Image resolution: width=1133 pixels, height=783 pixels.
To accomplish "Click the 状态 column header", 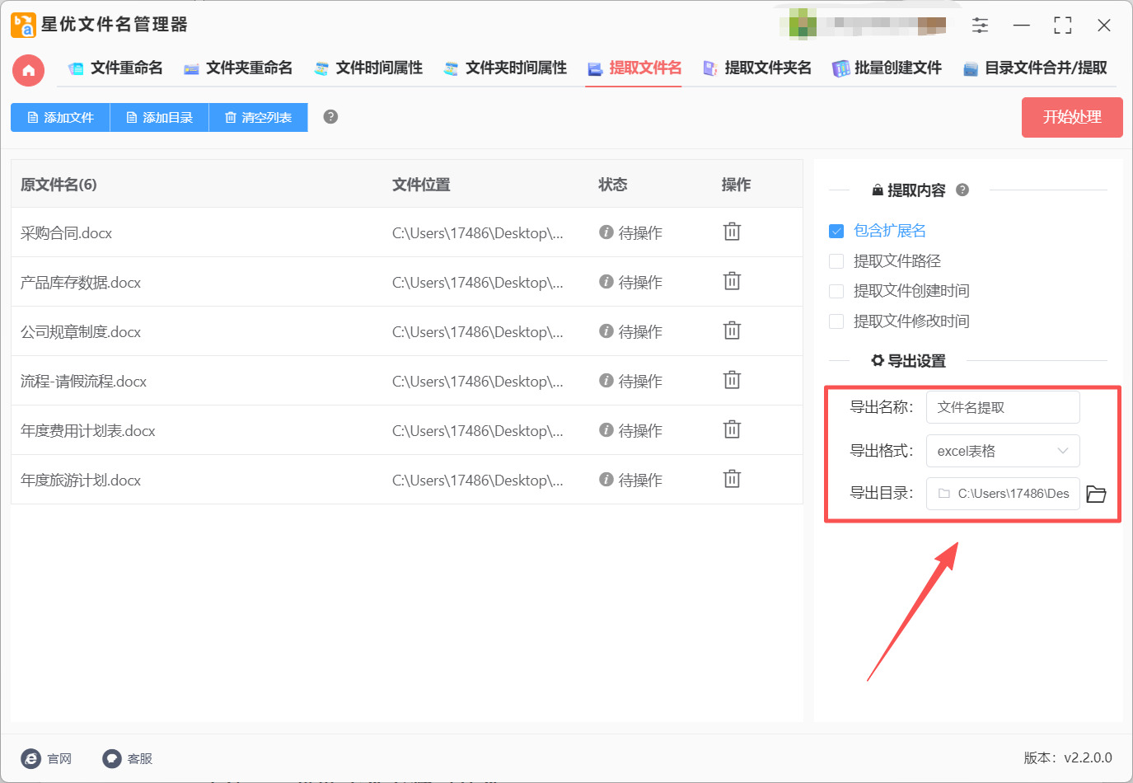I will coord(612,185).
